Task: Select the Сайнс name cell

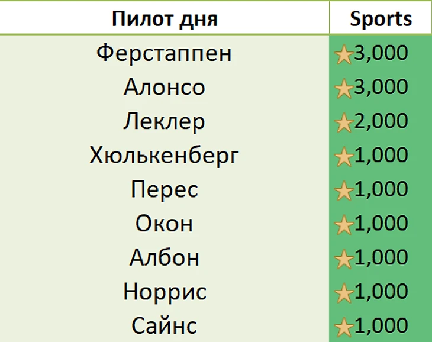Action: pyautogui.click(x=165, y=326)
